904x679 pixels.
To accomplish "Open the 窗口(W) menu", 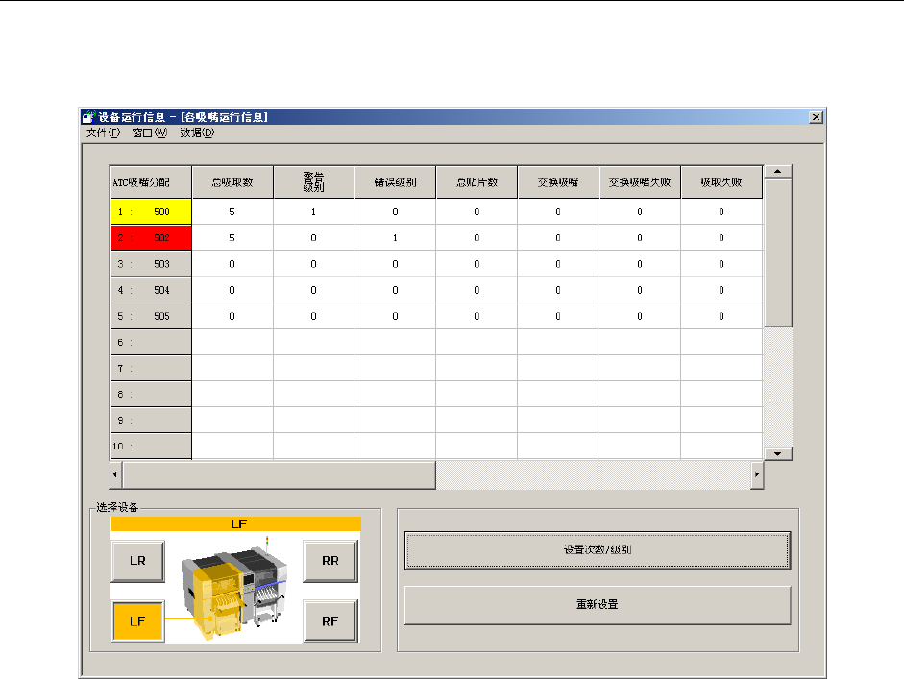I will pos(149,133).
